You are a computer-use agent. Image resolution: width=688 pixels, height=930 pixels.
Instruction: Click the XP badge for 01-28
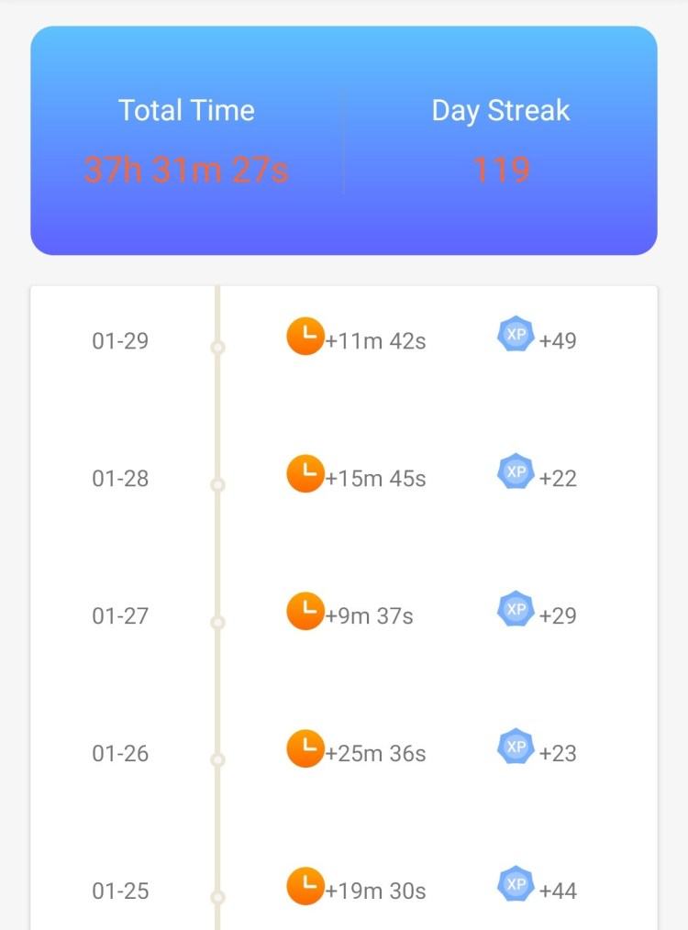[x=516, y=472]
